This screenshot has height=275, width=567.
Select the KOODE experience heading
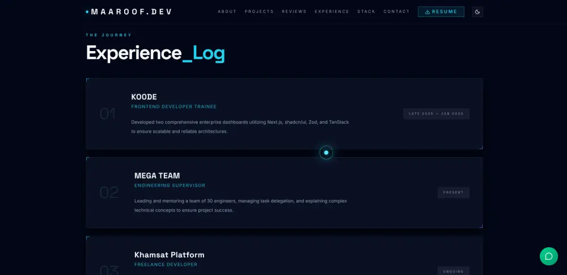pos(144,97)
